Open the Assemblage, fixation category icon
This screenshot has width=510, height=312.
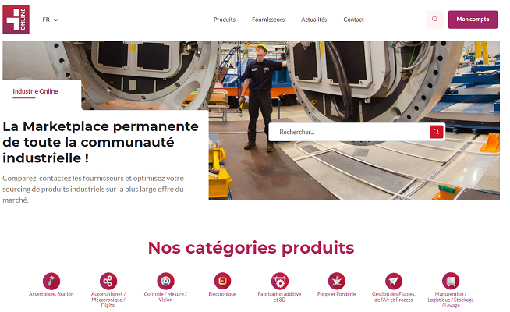[51, 281]
